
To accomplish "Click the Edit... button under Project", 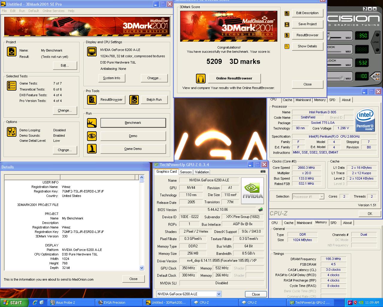I will point(65,65).
